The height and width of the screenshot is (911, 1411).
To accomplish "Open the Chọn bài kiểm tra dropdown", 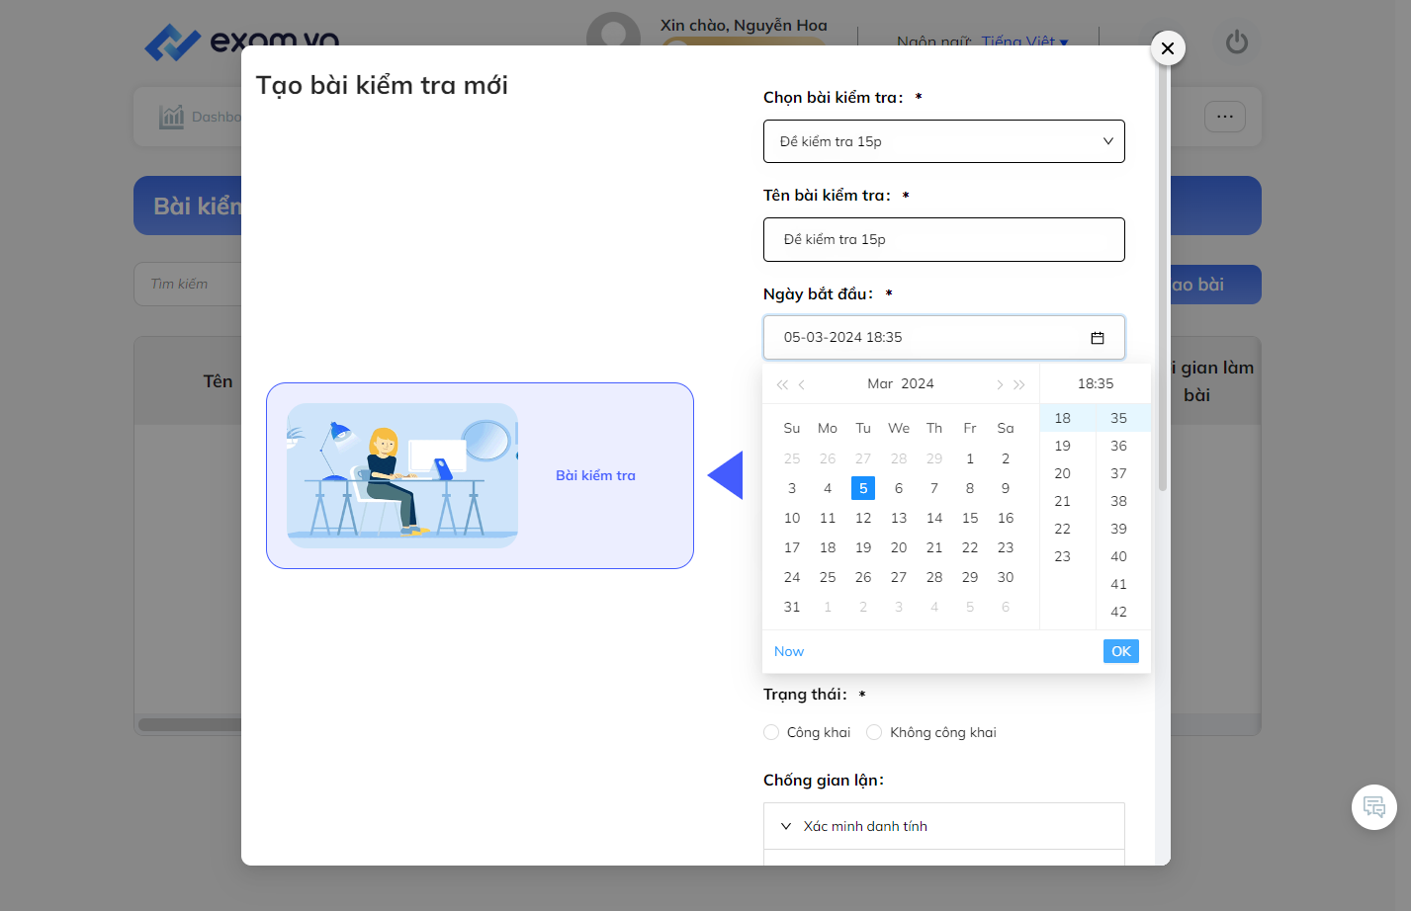I will 944,141.
